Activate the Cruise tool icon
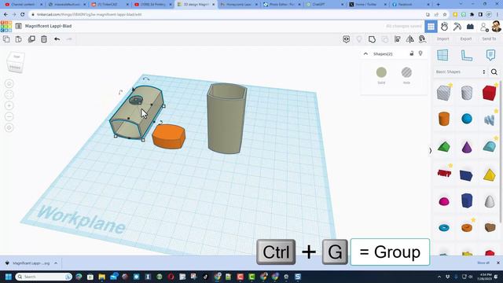This screenshot has height=283, width=503. pos(423,39)
